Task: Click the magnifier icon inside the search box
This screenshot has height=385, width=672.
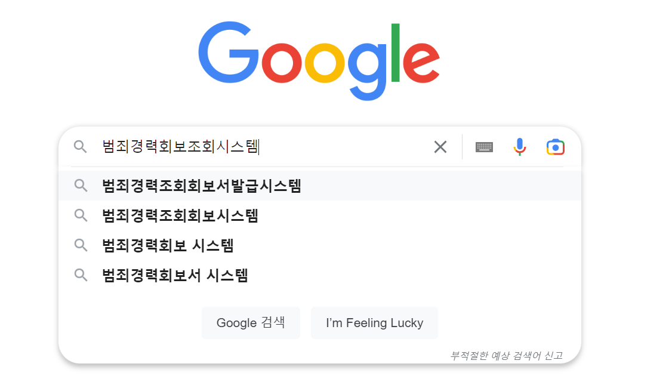Action: pyautogui.click(x=81, y=146)
